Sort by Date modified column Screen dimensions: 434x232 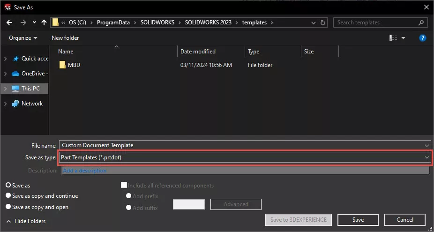pyautogui.click(x=198, y=52)
